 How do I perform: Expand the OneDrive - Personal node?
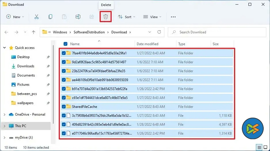(x=4, y=114)
